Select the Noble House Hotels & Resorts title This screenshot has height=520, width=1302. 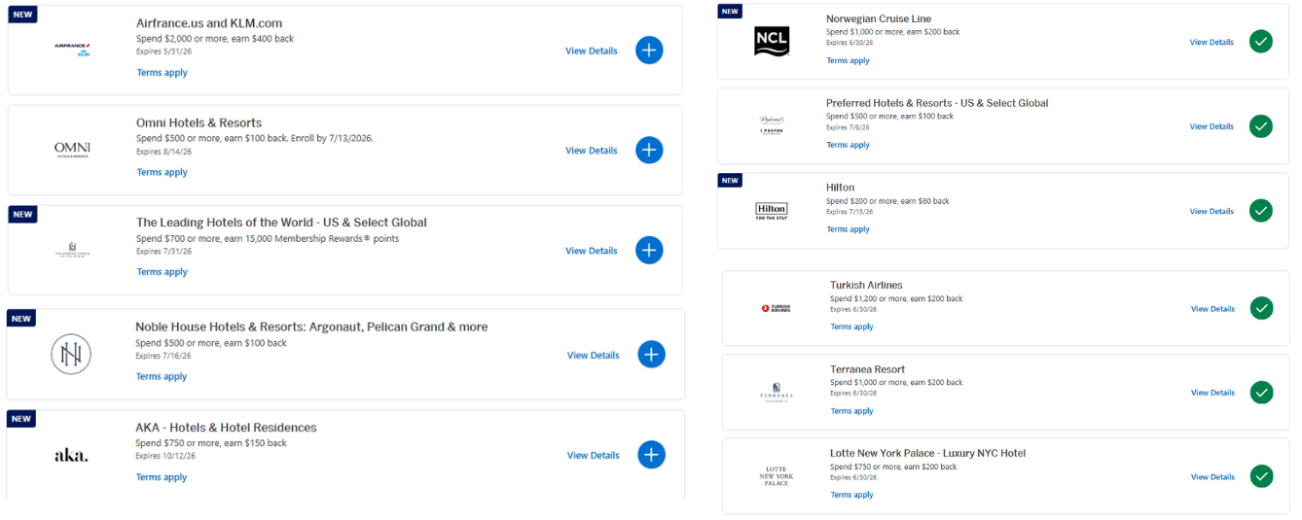[311, 328]
